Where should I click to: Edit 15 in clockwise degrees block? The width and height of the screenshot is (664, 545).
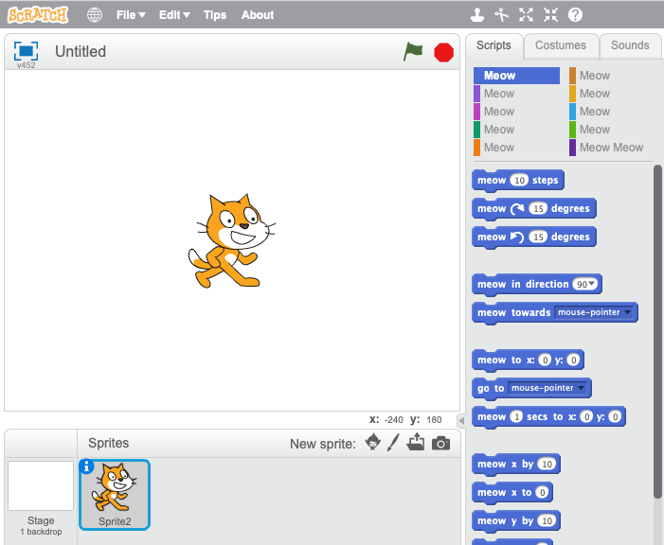[538, 208]
